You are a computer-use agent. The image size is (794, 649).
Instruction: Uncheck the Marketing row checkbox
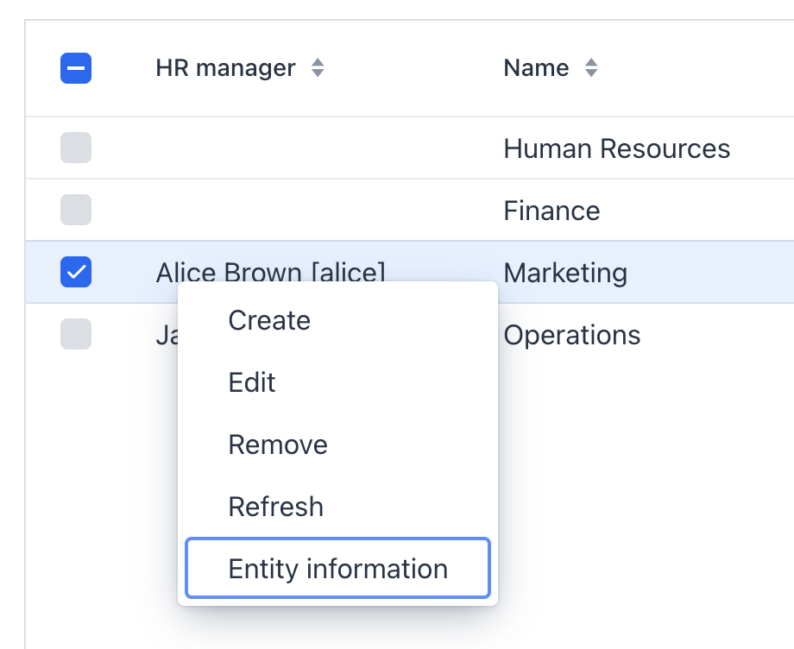pyautogui.click(x=76, y=273)
